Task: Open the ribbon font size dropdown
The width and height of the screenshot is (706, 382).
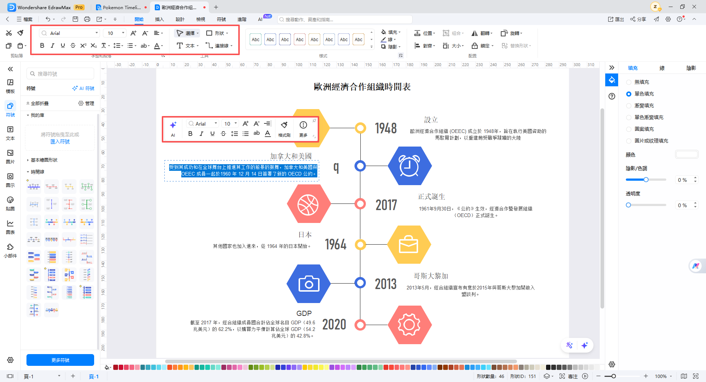Action: pyautogui.click(x=123, y=33)
